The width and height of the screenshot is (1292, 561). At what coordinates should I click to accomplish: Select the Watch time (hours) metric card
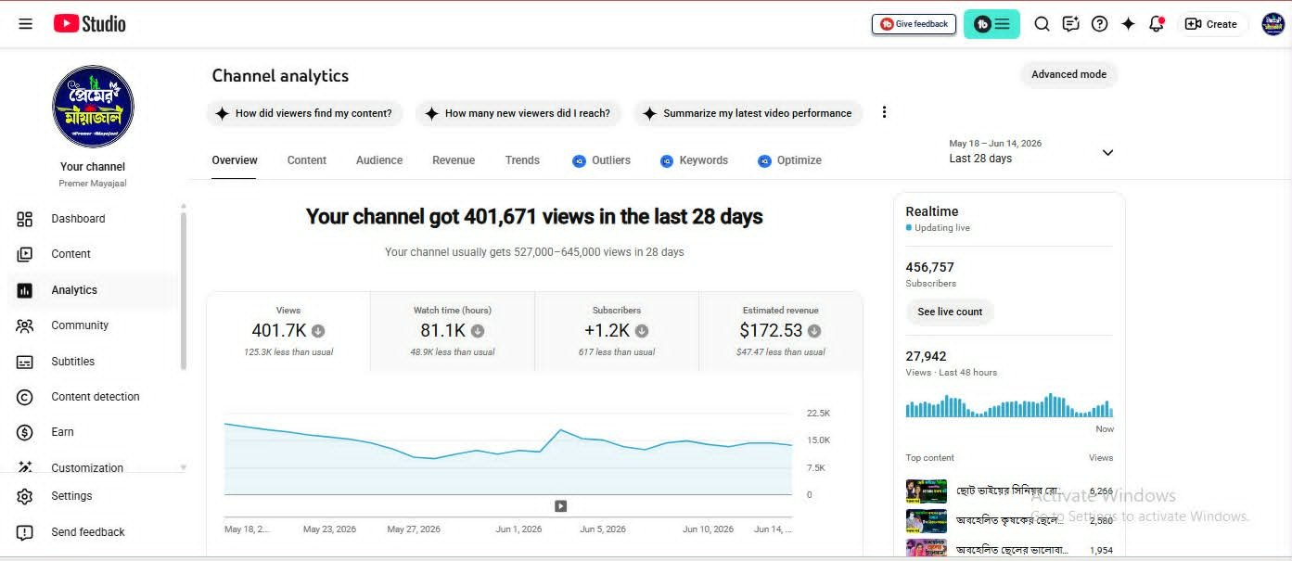coord(453,331)
